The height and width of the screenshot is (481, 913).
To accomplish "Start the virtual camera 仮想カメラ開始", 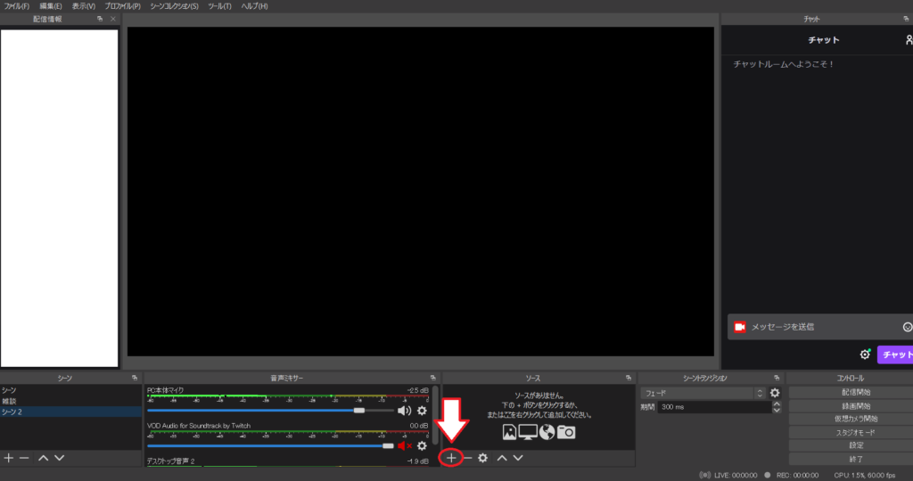I will point(856,419).
